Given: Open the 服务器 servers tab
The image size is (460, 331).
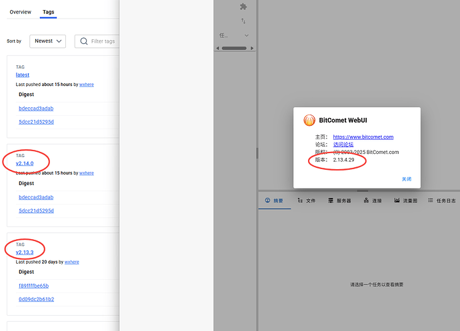Looking at the screenshot, I should pyautogui.click(x=339, y=200).
